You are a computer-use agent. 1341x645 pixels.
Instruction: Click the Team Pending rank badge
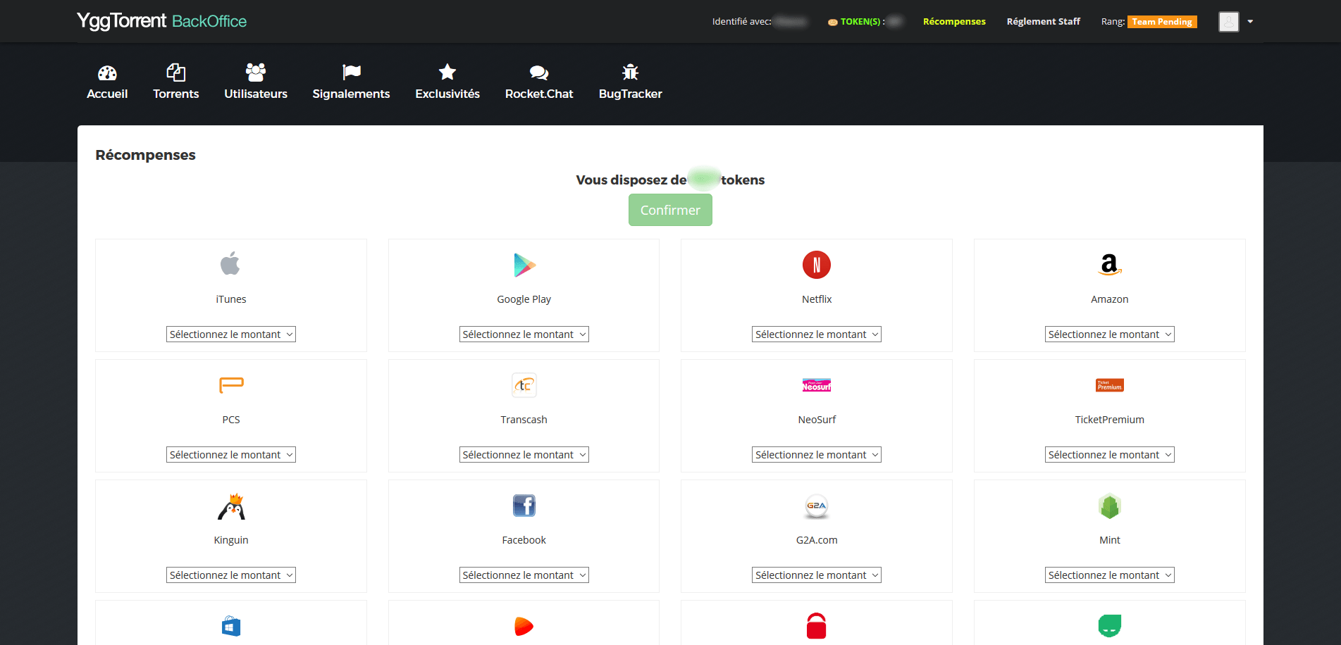(x=1162, y=22)
